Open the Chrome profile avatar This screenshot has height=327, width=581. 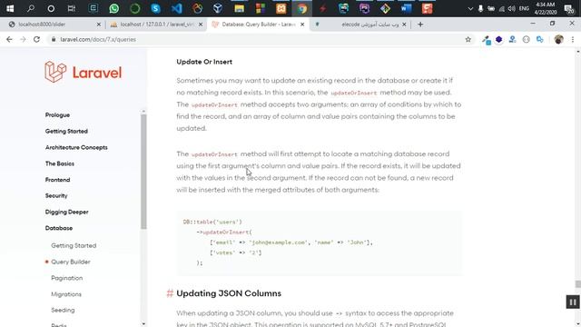click(558, 39)
